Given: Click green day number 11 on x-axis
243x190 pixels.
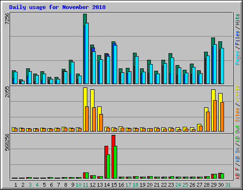Looking at the screenshot, I should click(x=85, y=185).
